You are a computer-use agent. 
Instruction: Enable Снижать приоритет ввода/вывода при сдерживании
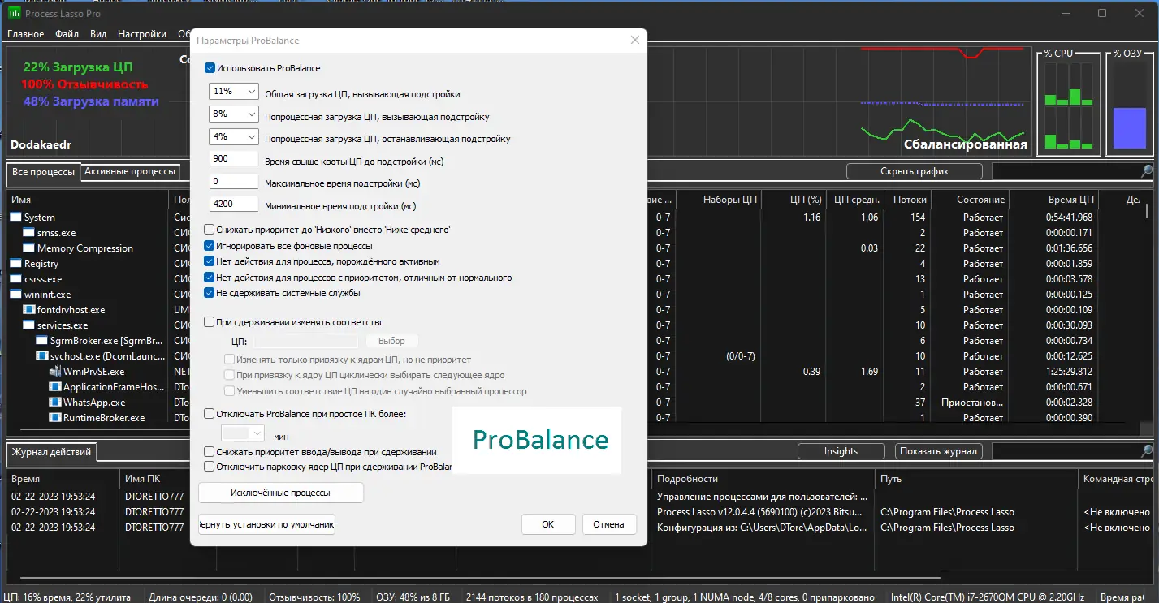[x=210, y=452]
